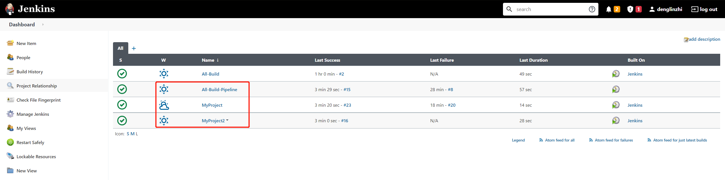This screenshot has height=180, width=725.
Task: Select small icon size S
Action: (128, 134)
